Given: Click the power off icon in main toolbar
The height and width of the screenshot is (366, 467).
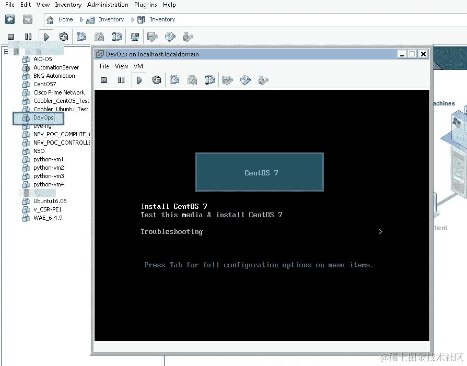Looking at the screenshot, I should 11,37.
